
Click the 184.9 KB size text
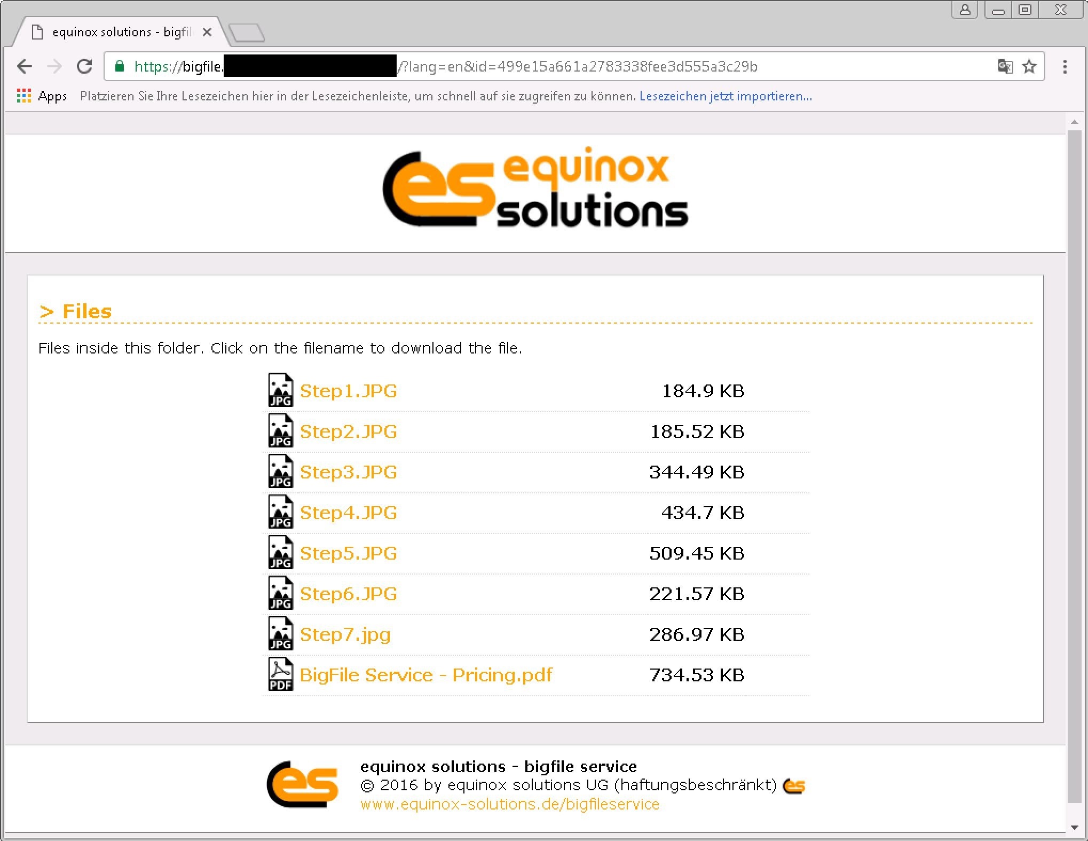click(x=703, y=391)
